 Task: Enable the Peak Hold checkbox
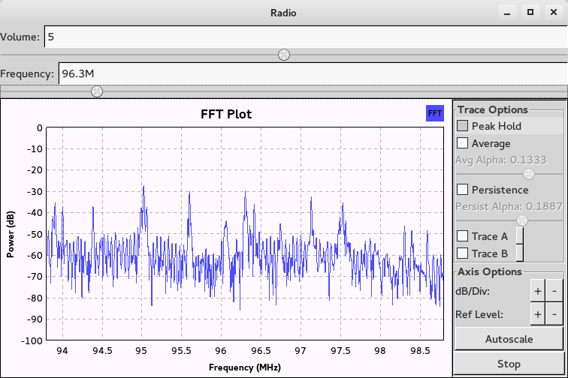462,126
